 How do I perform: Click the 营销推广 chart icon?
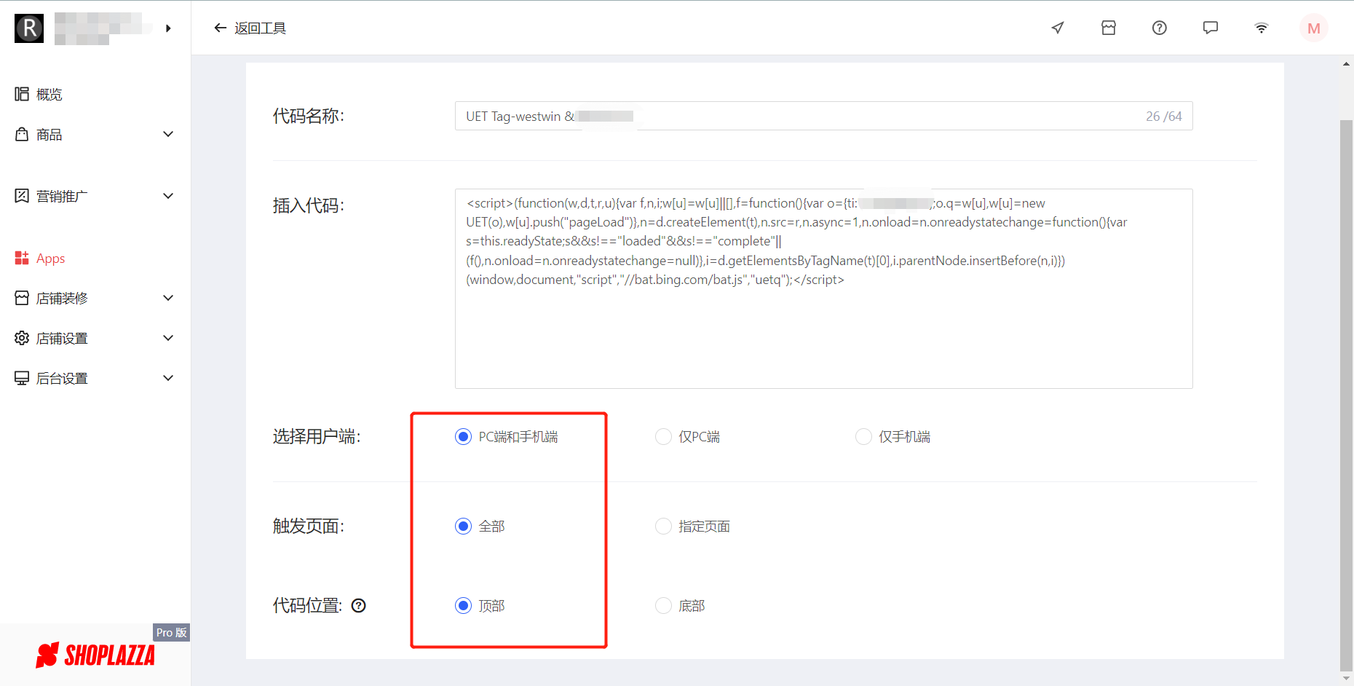(22, 196)
